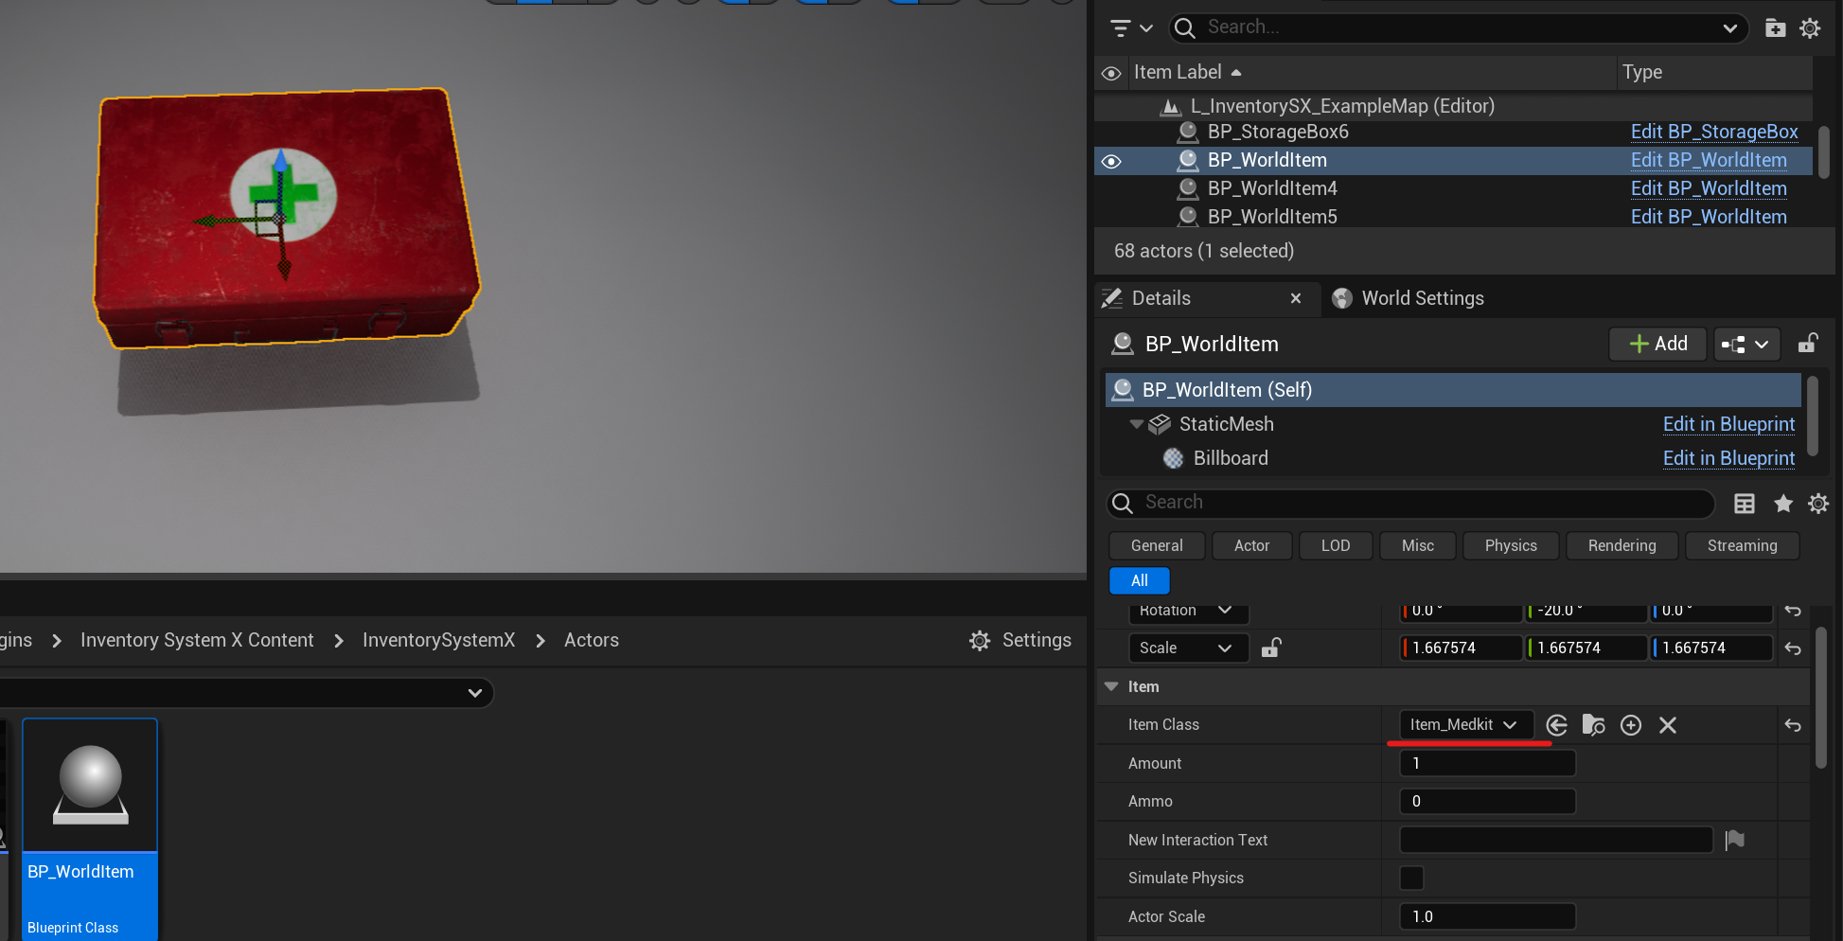Filter details by Physics category
Viewport: 1843px width, 941px height.
pos(1511,545)
